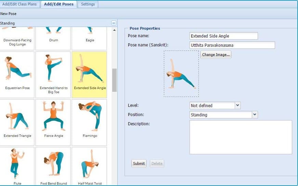This screenshot has height=186, width=298.
Task: Click the Description text area
Action: 241,137
